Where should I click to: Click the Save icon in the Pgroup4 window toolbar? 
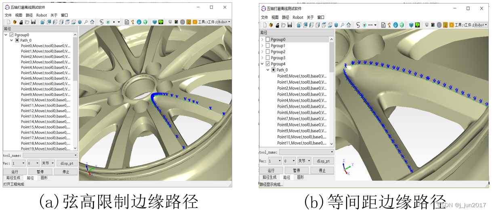tap(290, 25)
